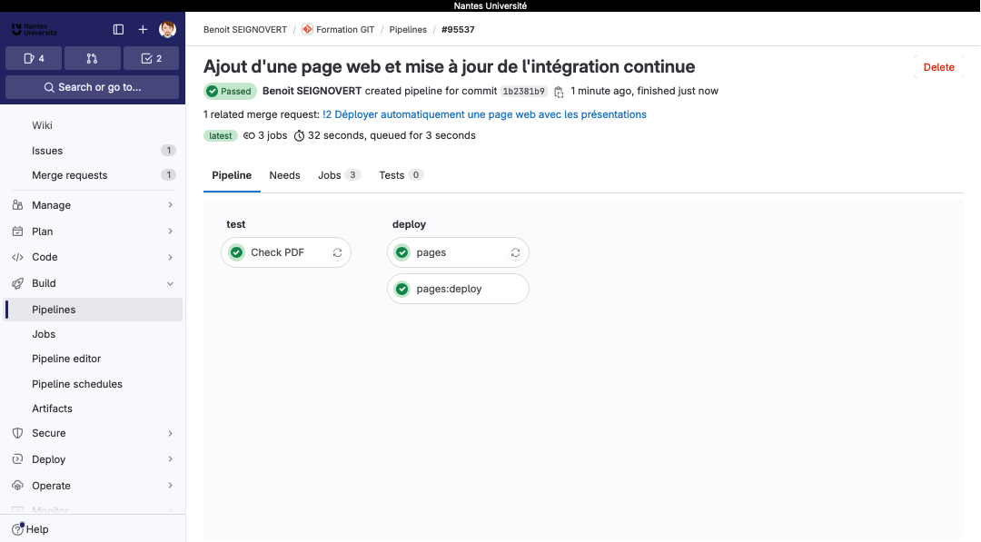
Task: Click the Operate icon in sidebar
Action: (x=17, y=485)
